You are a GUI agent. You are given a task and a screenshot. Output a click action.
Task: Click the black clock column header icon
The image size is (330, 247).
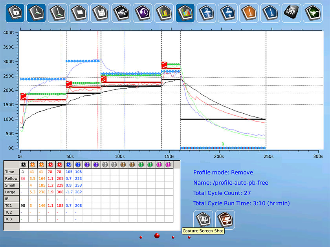(24, 165)
